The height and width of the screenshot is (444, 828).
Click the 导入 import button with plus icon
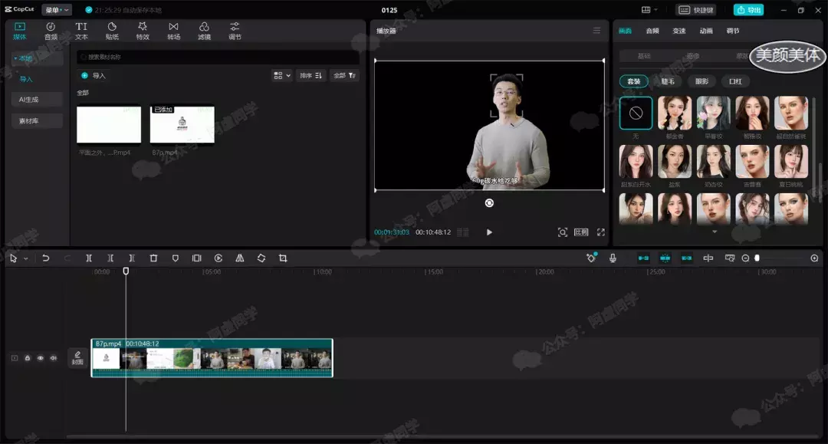click(94, 75)
